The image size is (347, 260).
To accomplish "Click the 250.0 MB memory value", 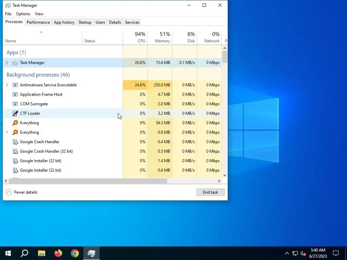I will tap(162, 85).
